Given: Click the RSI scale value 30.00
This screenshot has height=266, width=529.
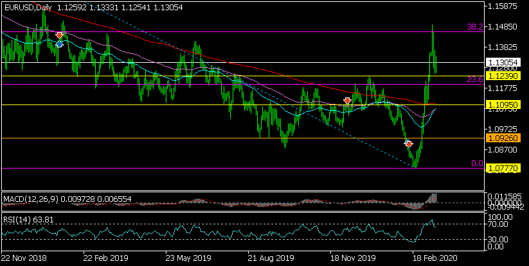Looking at the screenshot, I should 499,240.
